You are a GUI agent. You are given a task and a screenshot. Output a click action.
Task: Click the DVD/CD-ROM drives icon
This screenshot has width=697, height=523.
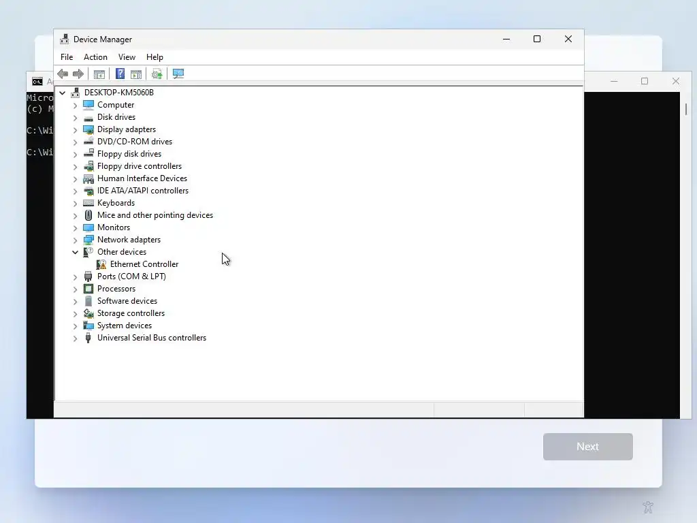click(88, 142)
